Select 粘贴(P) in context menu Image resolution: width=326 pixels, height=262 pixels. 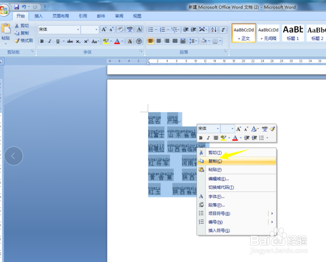point(237,170)
